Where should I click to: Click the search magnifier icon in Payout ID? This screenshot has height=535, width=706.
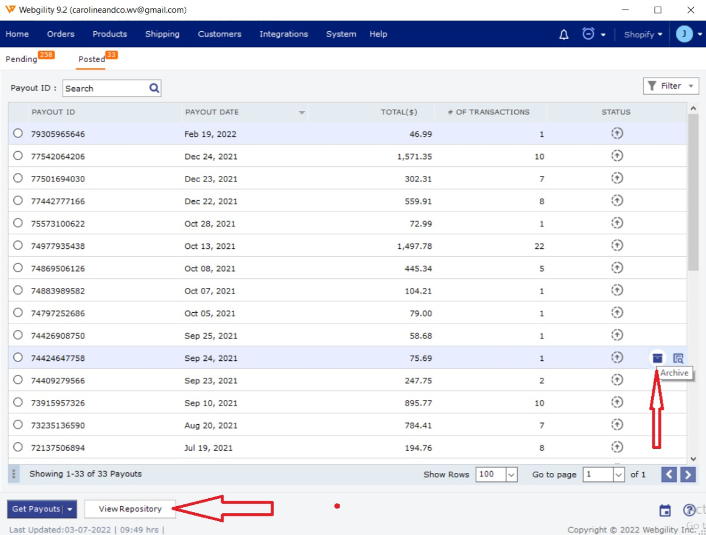154,89
